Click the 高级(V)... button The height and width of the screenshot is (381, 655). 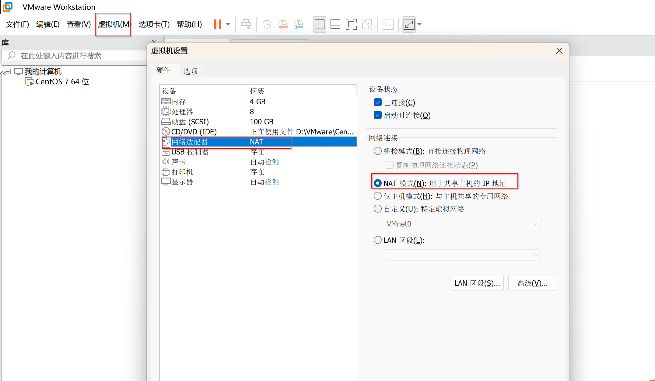click(x=532, y=283)
